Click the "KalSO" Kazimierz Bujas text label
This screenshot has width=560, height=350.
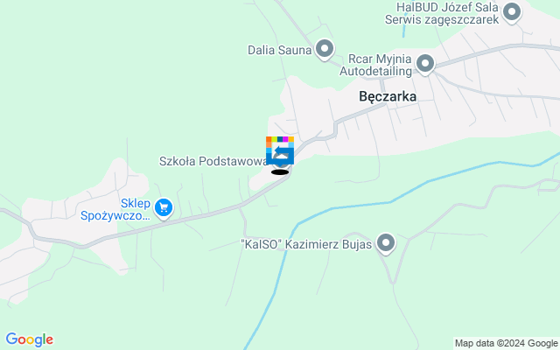coord(307,245)
